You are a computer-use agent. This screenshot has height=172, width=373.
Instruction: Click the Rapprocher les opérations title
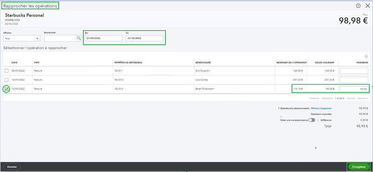(x=30, y=6)
